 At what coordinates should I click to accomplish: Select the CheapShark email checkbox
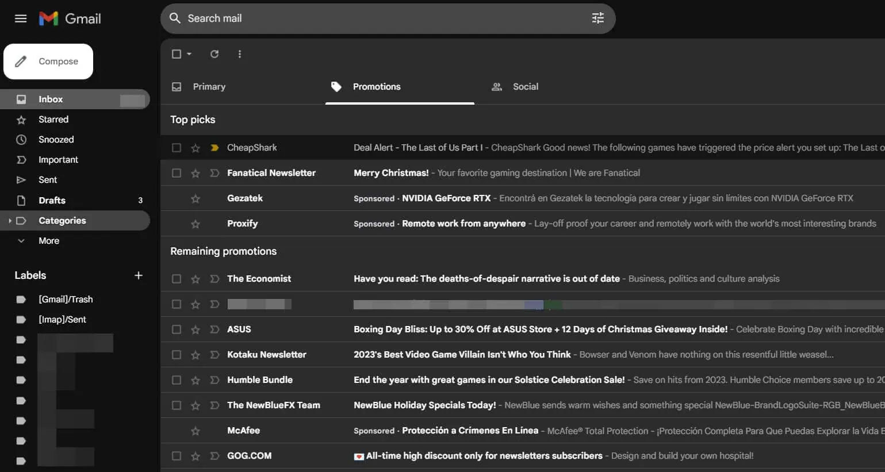pos(177,148)
